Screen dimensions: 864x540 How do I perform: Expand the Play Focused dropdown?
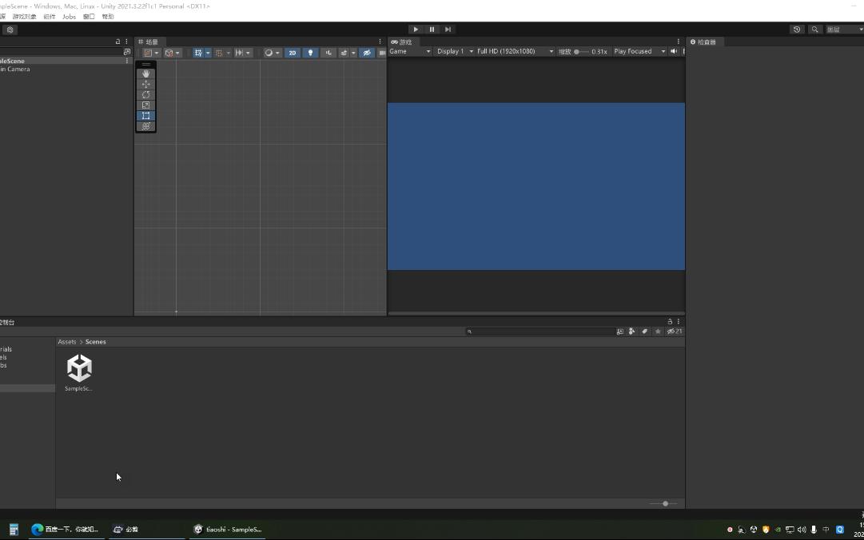637,51
